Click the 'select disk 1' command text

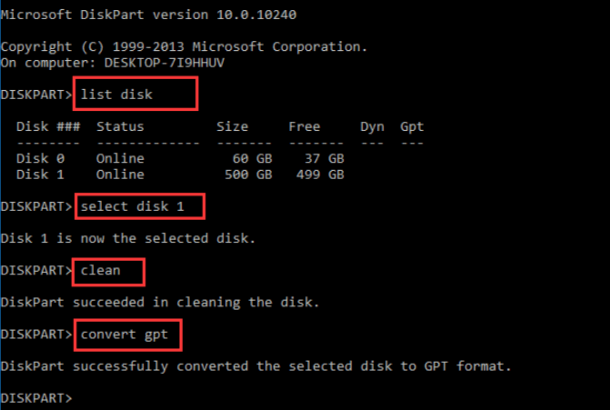click(133, 206)
